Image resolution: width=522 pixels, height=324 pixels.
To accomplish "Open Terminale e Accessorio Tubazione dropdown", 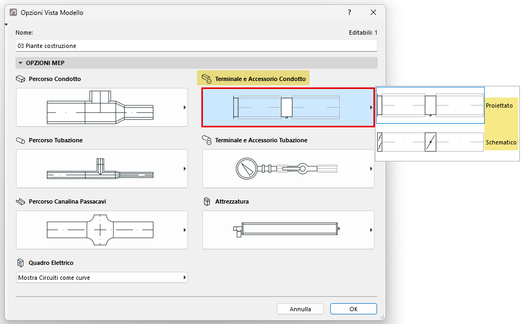I will click(288, 168).
